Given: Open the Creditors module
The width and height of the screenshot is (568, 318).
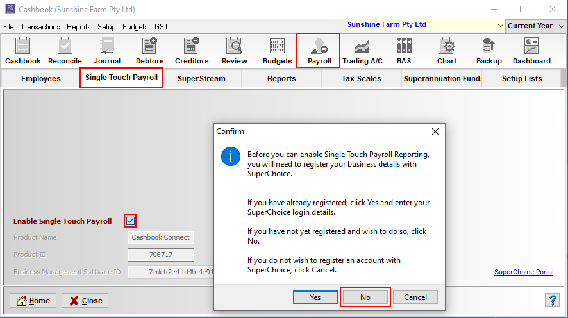Looking at the screenshot, I should point(192,51).
